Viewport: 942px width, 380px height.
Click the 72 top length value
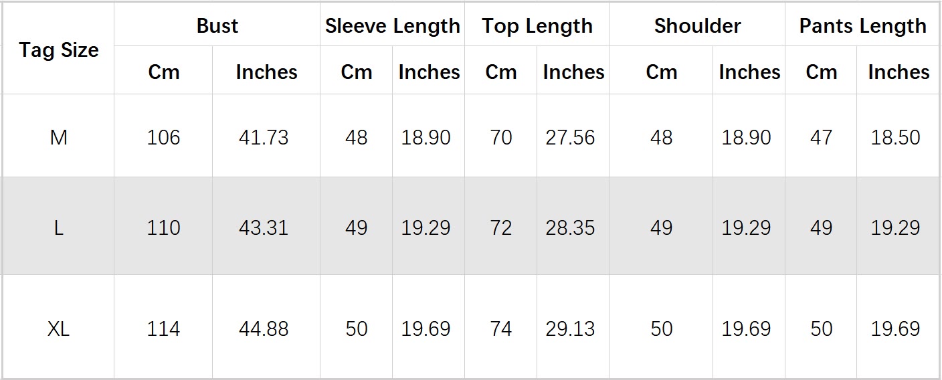tap(501, 228)
